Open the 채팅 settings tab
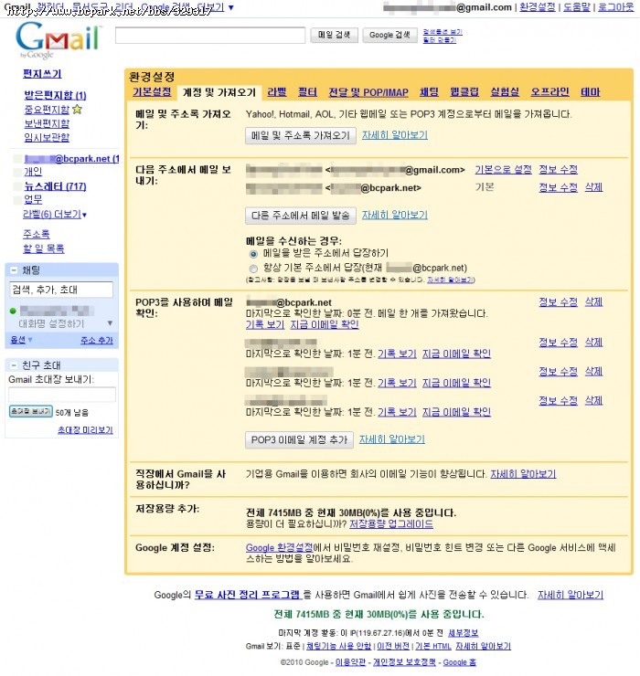 (429, 92)
